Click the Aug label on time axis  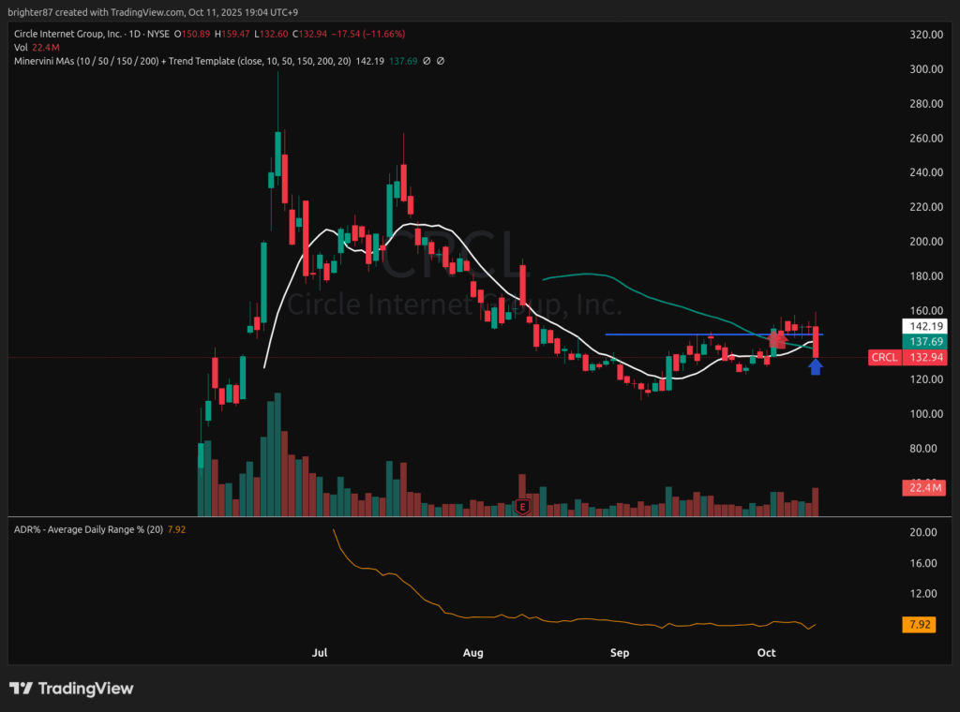tap(473, 652)
